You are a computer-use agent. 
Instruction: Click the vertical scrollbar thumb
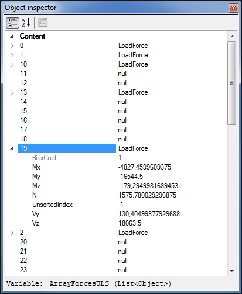(232, 83)
